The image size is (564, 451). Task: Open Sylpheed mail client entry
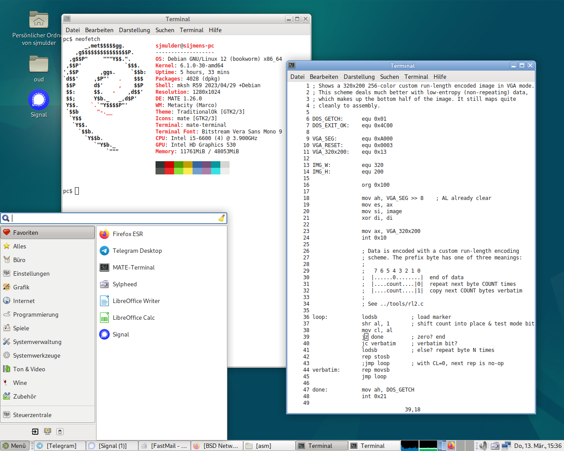tap(124, 284)
